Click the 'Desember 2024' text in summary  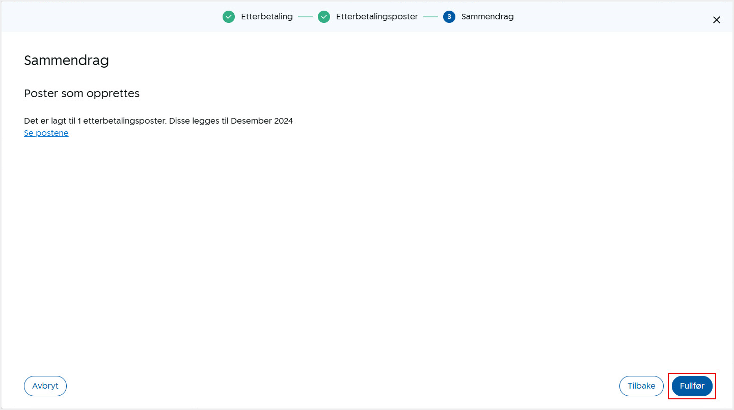click(262, 121)
